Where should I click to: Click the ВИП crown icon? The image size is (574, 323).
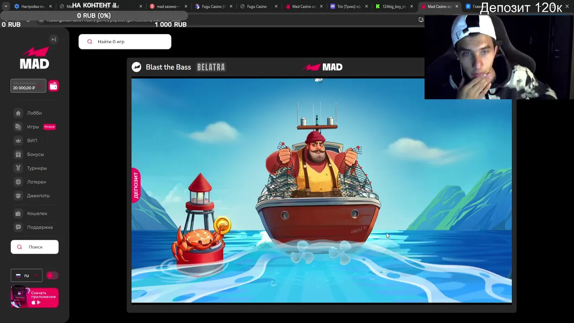[18, 140]
